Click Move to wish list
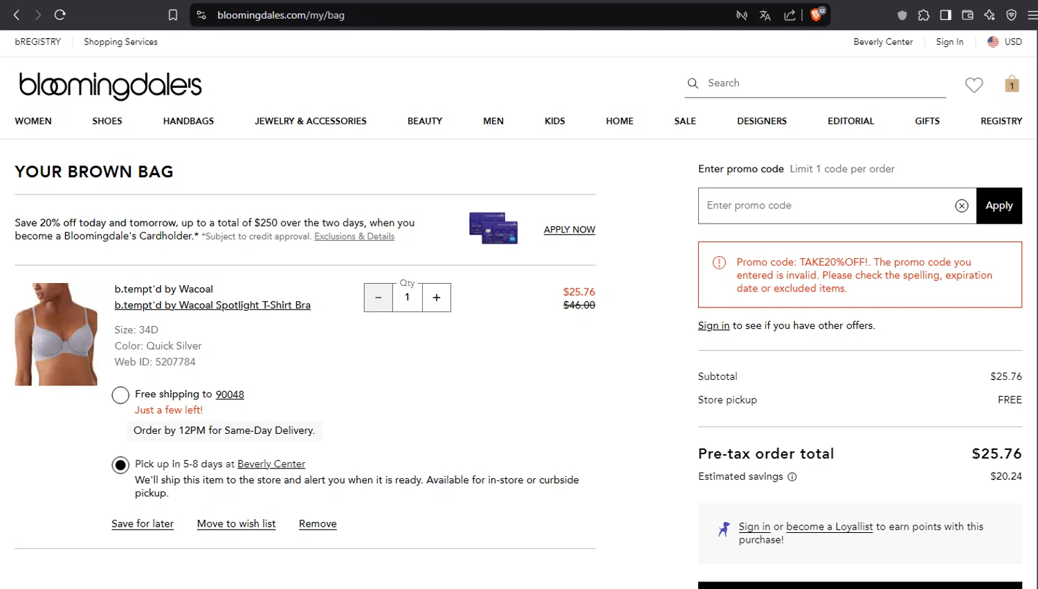The width and height of the screenshot is (1038, 589). click(237, 524)
